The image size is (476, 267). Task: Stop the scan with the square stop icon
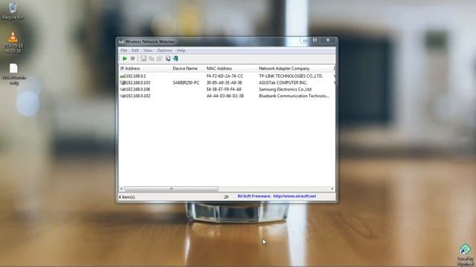[132, 59]
